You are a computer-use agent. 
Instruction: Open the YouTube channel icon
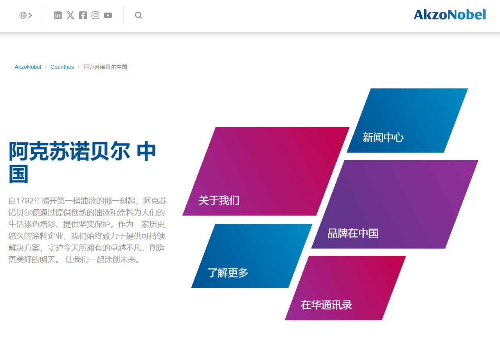[108, 15]
